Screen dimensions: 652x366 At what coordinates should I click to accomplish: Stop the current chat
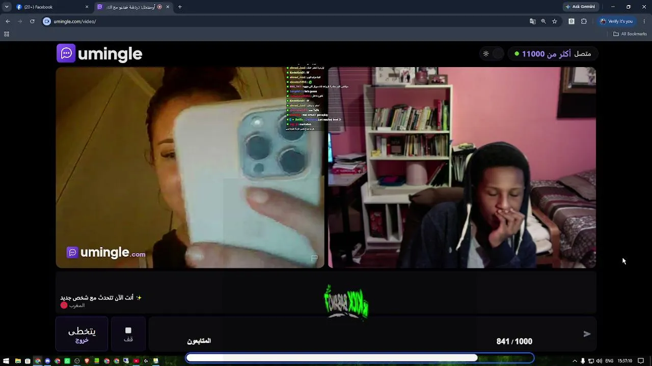(x=128, y=334)
